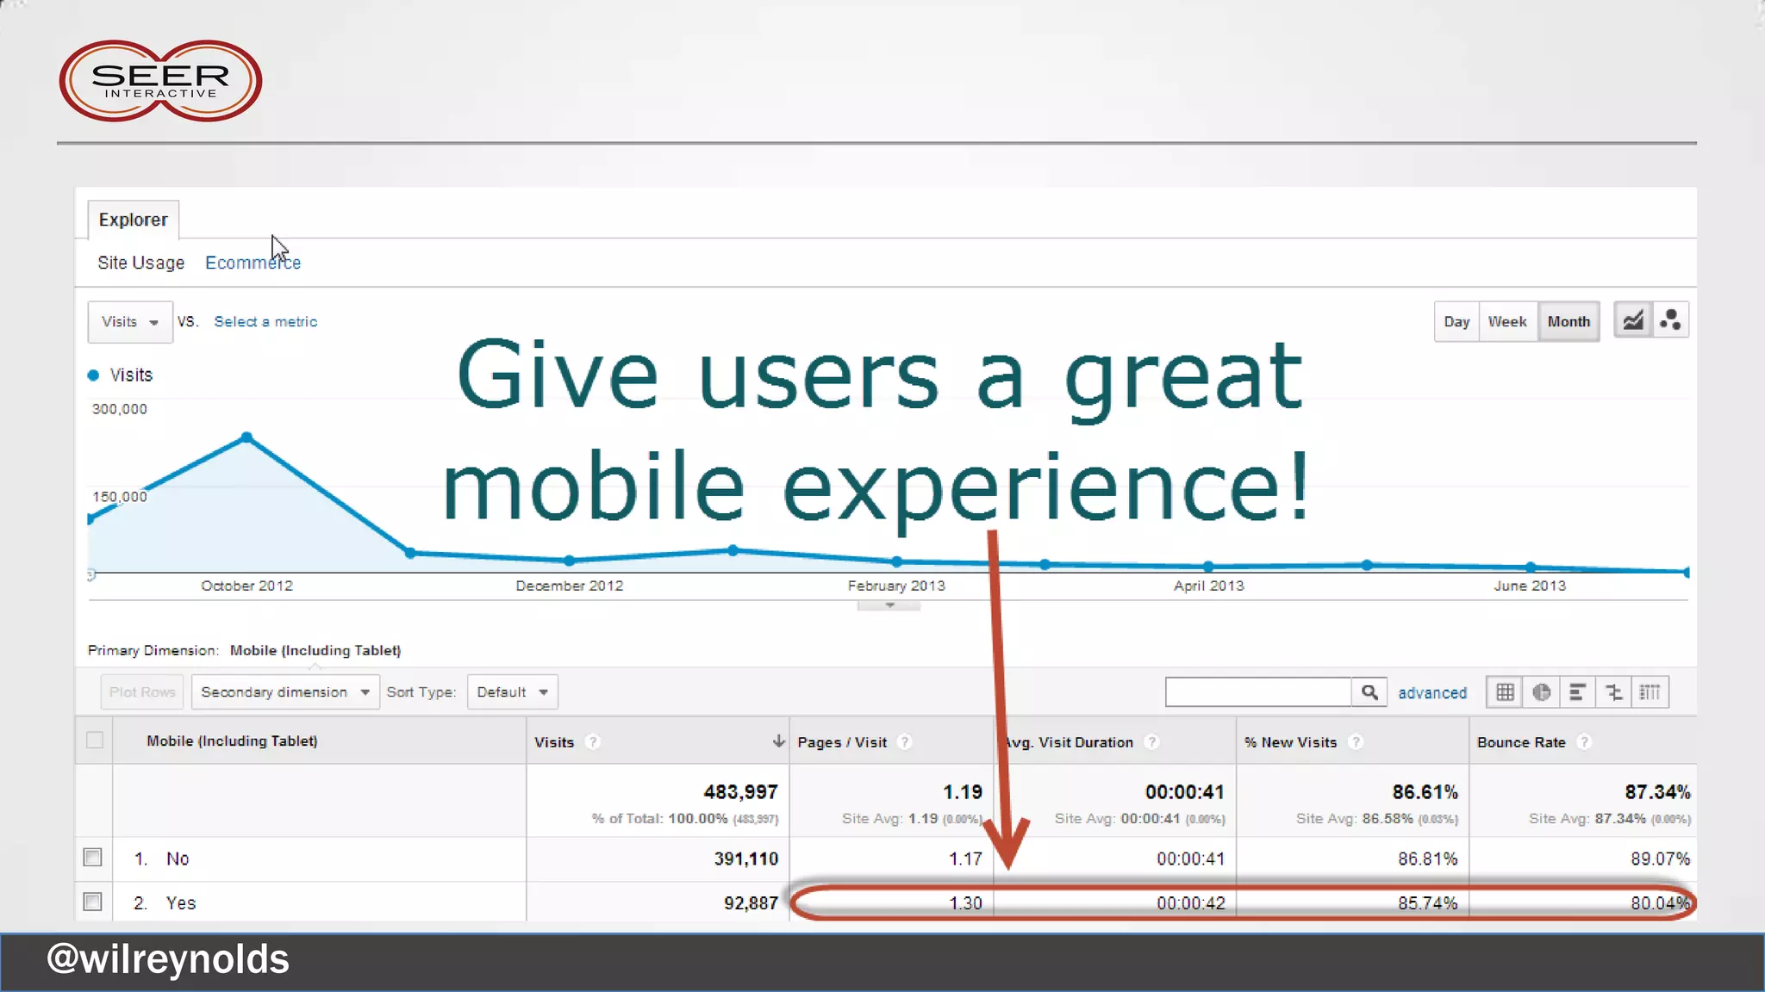Image resolution: width=1765 pixels, height=992 pixels.
Task: Tick the checkbox for the Yes row
Action: coord(93,902)
